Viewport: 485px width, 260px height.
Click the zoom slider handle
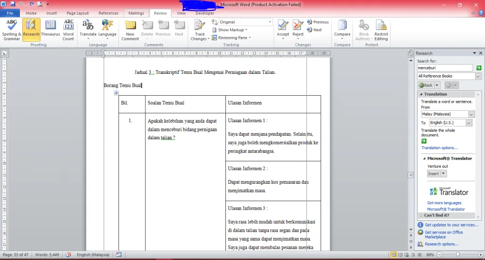click(458, 255)
